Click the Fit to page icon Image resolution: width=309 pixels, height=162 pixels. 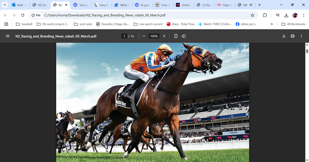point(176,36)
